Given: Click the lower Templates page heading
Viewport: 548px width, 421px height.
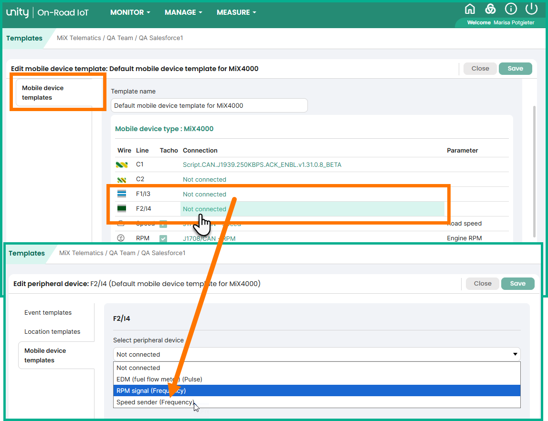Looking at the screenshot, I should pos(27,253).
